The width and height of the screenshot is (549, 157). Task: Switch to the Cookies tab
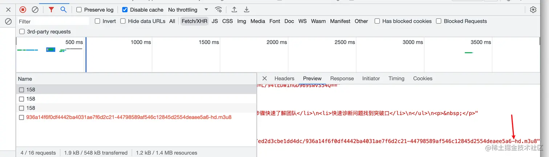coord(423,78)
